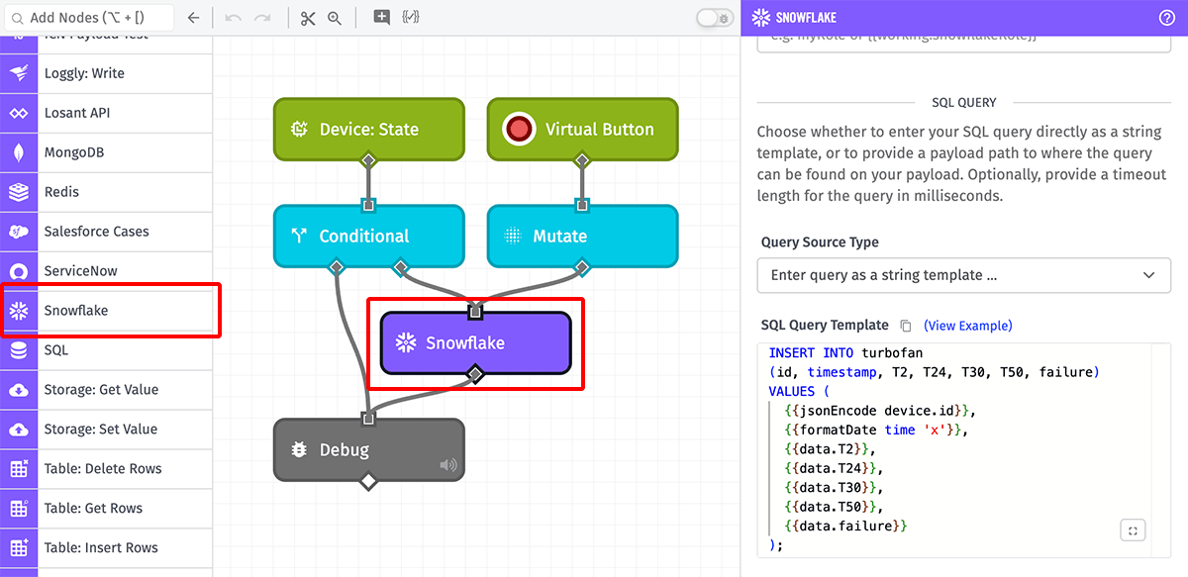This screenshot has height=577, width=1188.
Task: Open help for the Snowflake node panel
Action: 1167,17
